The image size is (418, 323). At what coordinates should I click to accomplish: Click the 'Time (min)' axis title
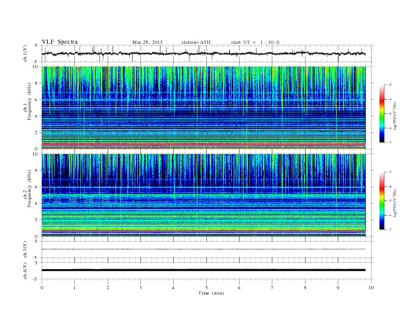(x=211, y=293)
